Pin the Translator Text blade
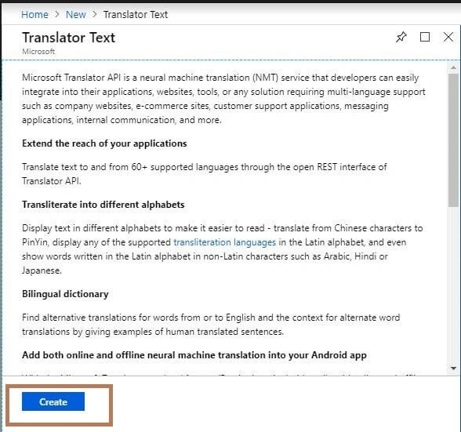 tap(401, 37)
